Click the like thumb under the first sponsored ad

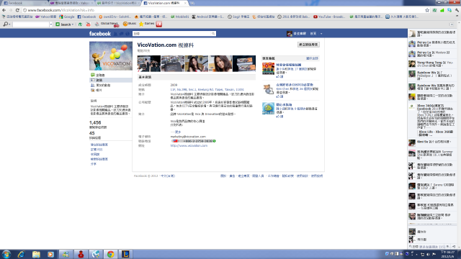[278, 77]
